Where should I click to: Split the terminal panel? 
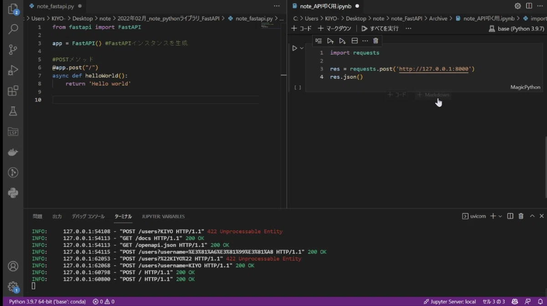pos(510,216)
